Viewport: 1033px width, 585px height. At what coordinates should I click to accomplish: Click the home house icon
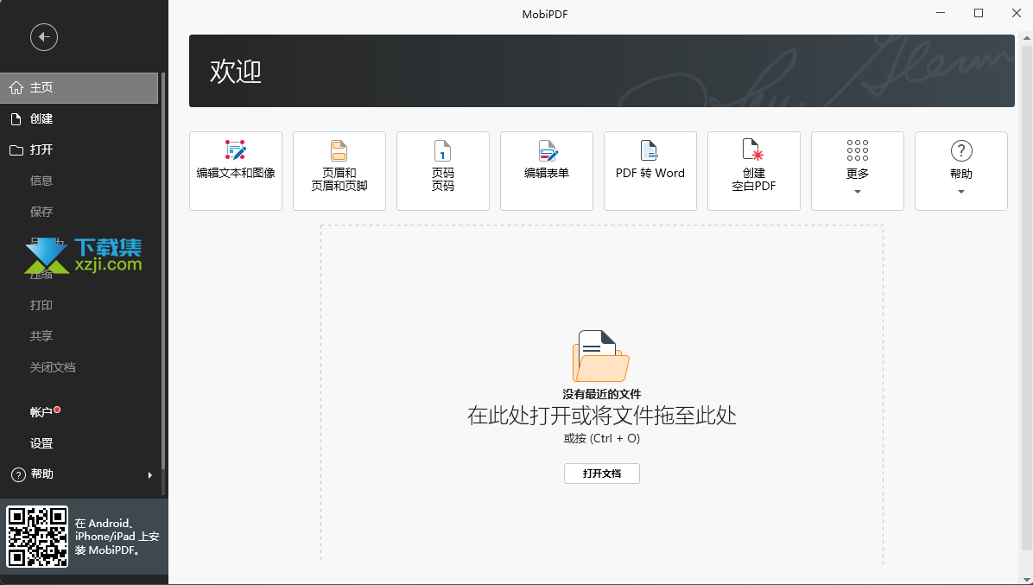(x=16, y=87)
